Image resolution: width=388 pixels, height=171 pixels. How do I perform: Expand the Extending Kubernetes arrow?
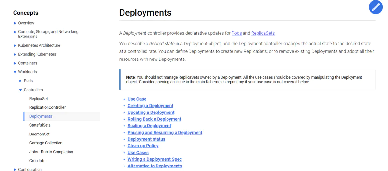(x=15, y=54)
